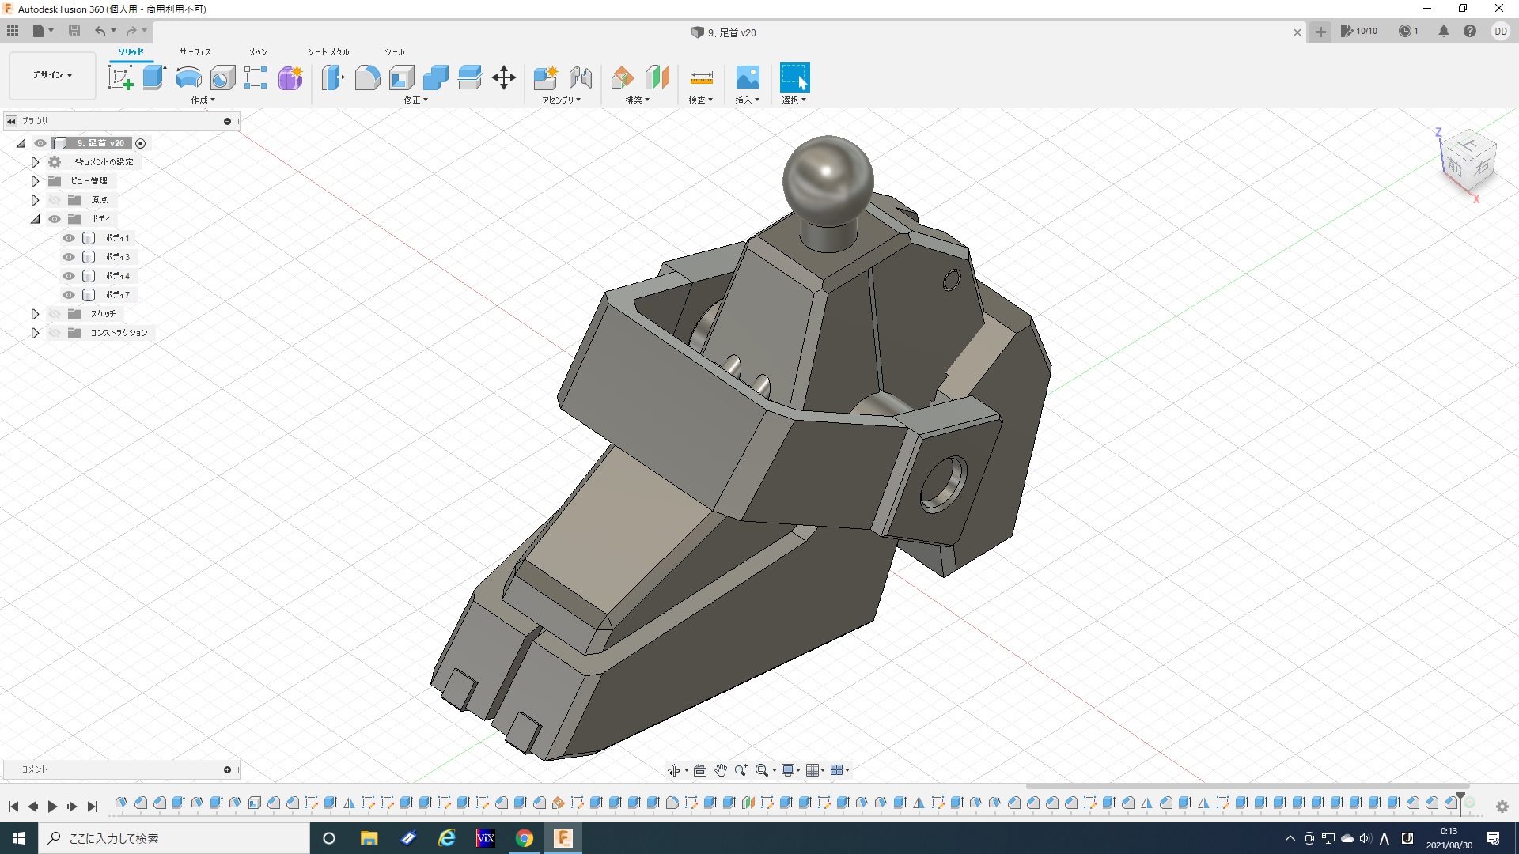
Task: Expand the コンストラクション folder
Action: tap(35, 333)
